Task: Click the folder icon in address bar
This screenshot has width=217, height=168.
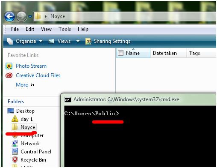Action: (x=38, y=16)
